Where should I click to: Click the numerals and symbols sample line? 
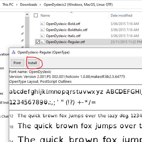click(x=53, y=102)
